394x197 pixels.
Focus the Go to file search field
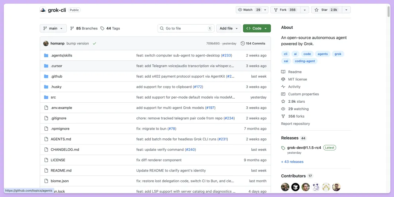coord(186,28)
